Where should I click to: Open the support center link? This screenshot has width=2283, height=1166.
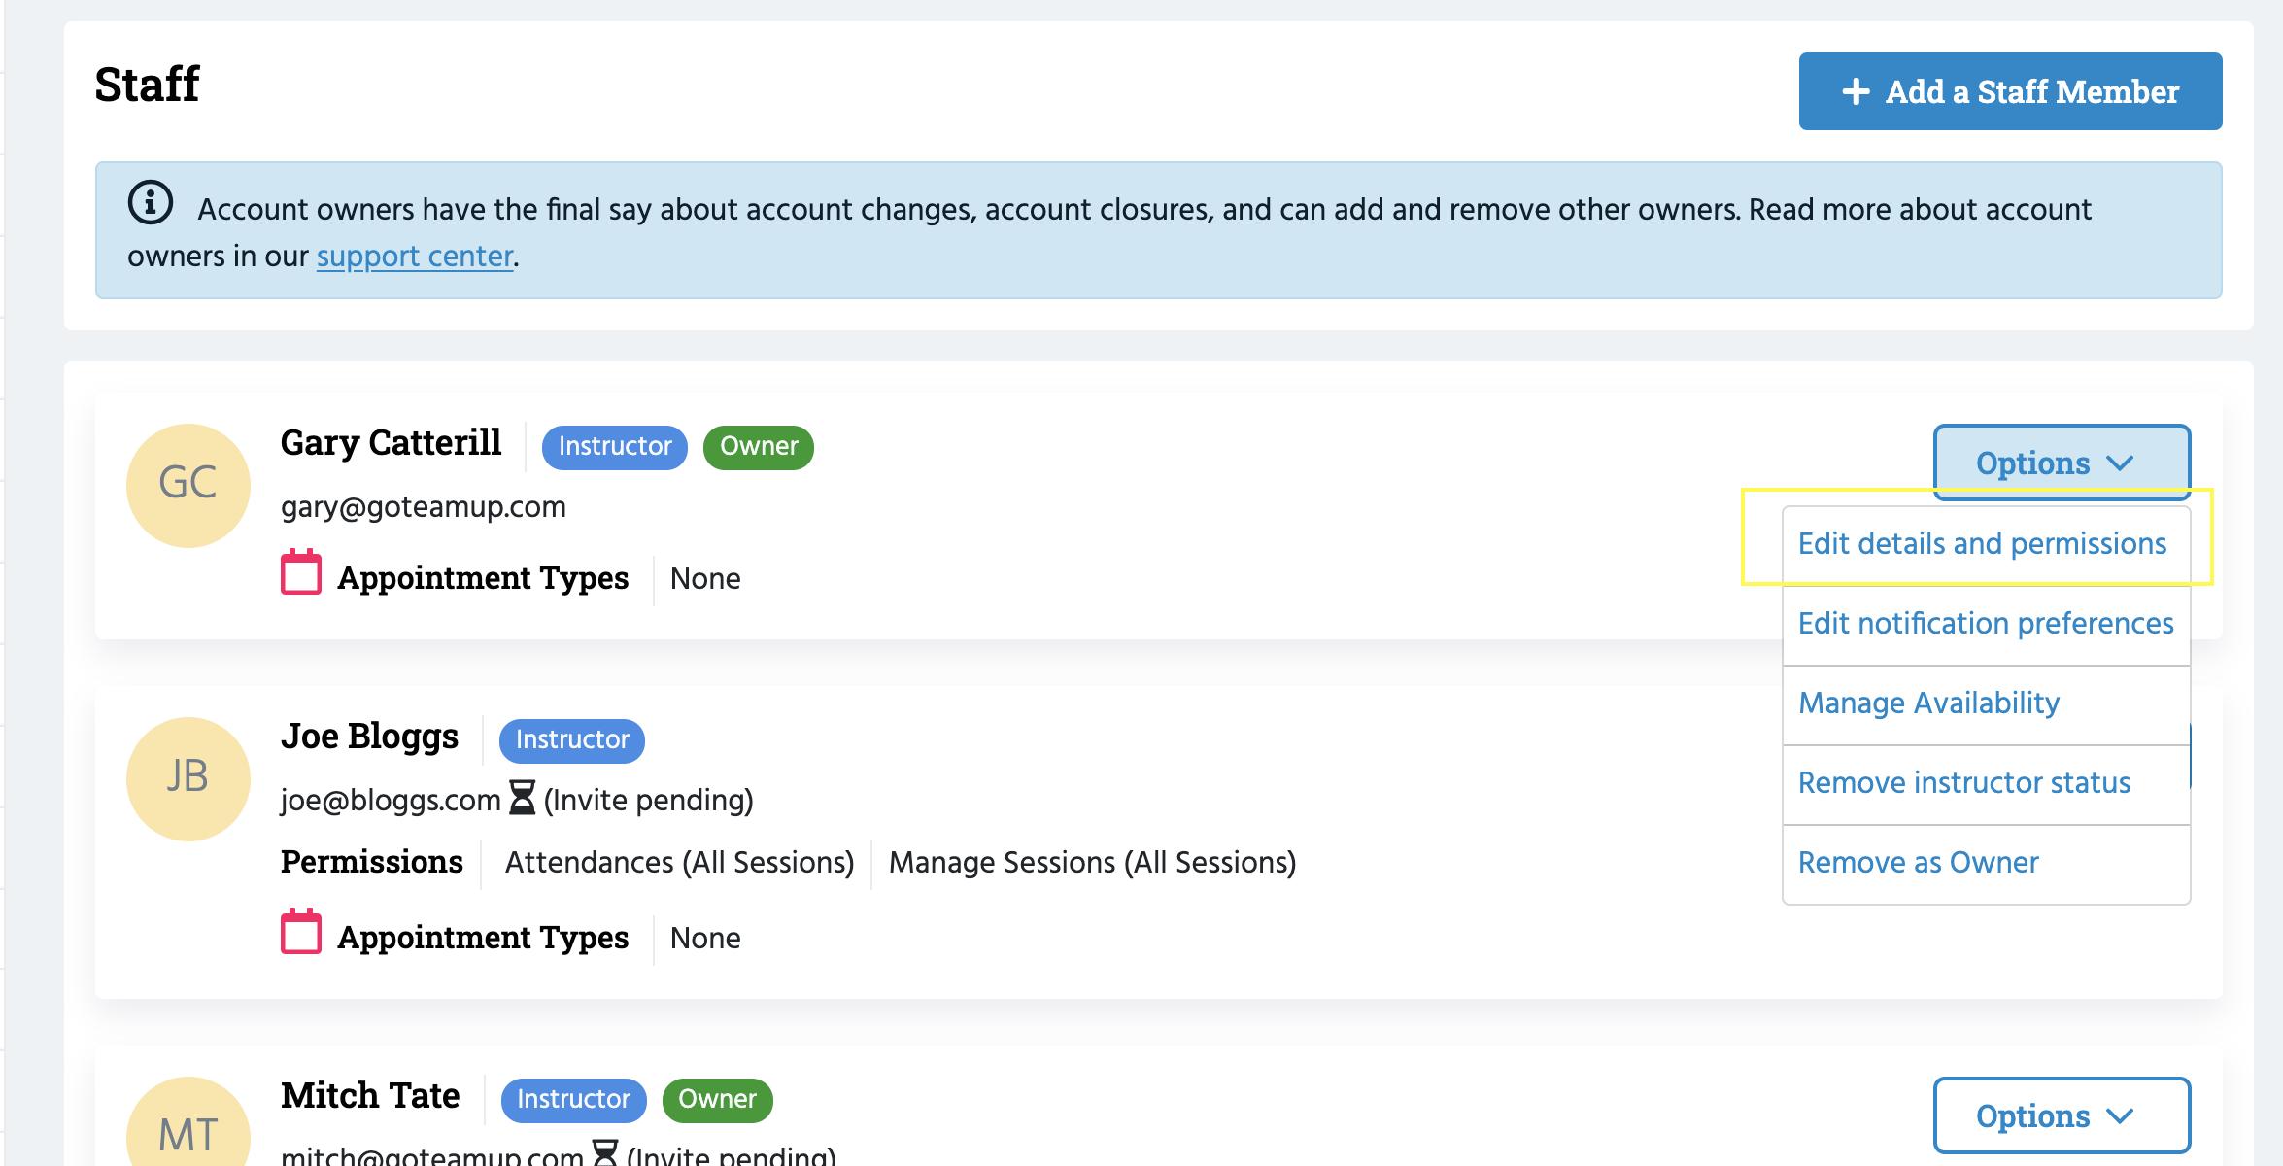tap(415, 256)
